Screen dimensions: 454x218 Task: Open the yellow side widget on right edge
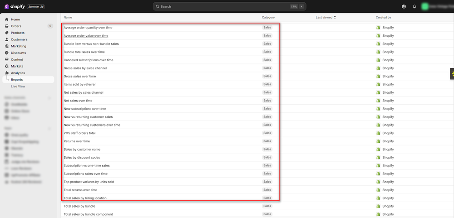click(x=452, y=73)
